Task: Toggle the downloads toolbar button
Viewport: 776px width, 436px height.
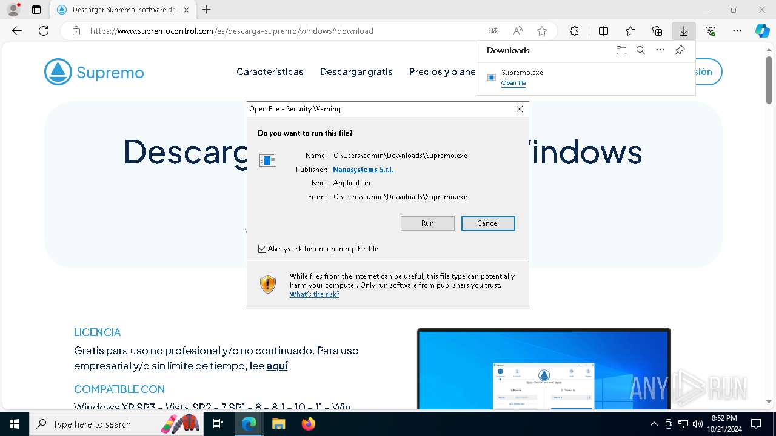Action: click(x=683, y=31)
